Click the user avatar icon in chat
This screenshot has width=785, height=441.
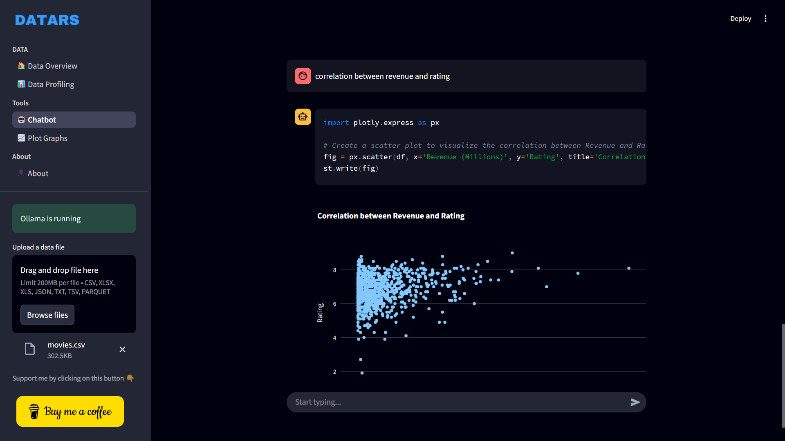303,76
